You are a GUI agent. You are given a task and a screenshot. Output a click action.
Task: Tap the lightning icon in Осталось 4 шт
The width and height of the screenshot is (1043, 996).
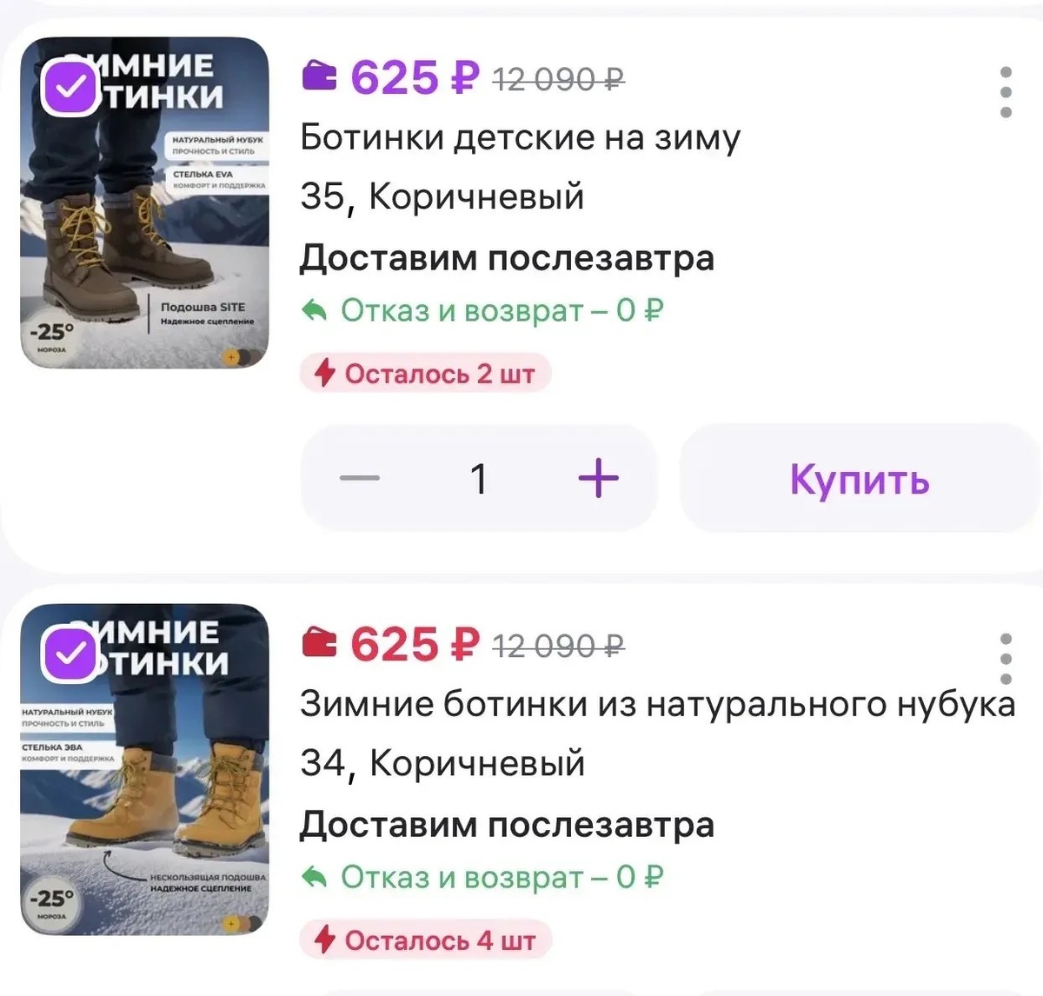(x=324, y=940)
